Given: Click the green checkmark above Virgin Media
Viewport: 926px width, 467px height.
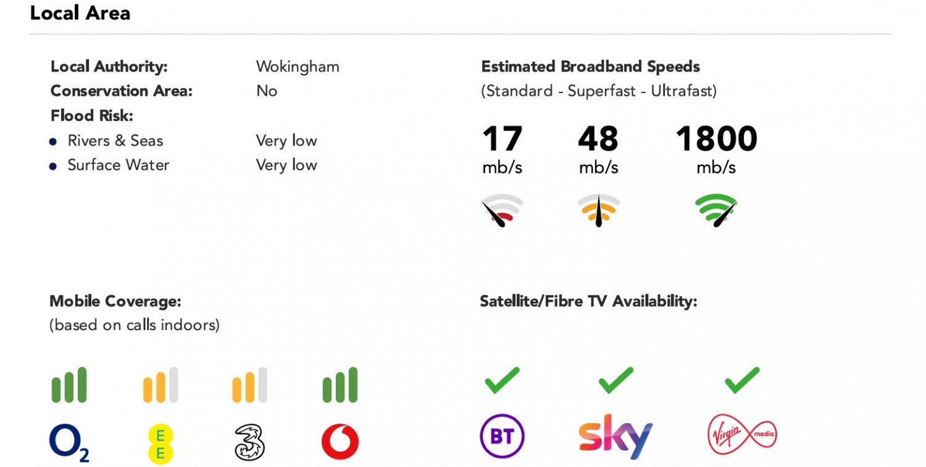Looking at the screenshot, I should [x=741, y=380].
